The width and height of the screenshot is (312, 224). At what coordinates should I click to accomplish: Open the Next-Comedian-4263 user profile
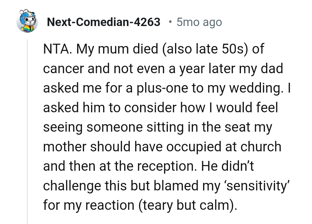(x=103, y=22)
